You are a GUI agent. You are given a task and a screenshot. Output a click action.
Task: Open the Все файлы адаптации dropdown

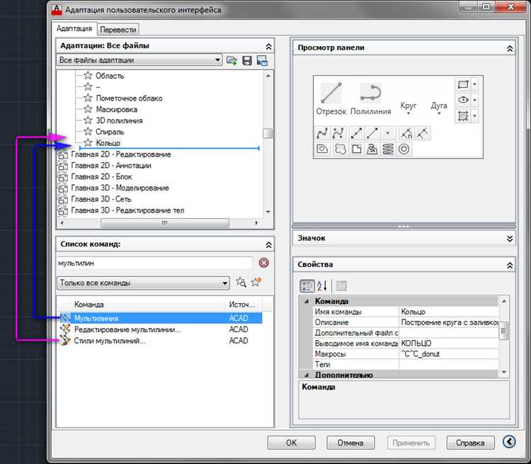click(139, 60)
